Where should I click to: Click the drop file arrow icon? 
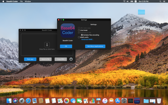(x=47, y=45)
